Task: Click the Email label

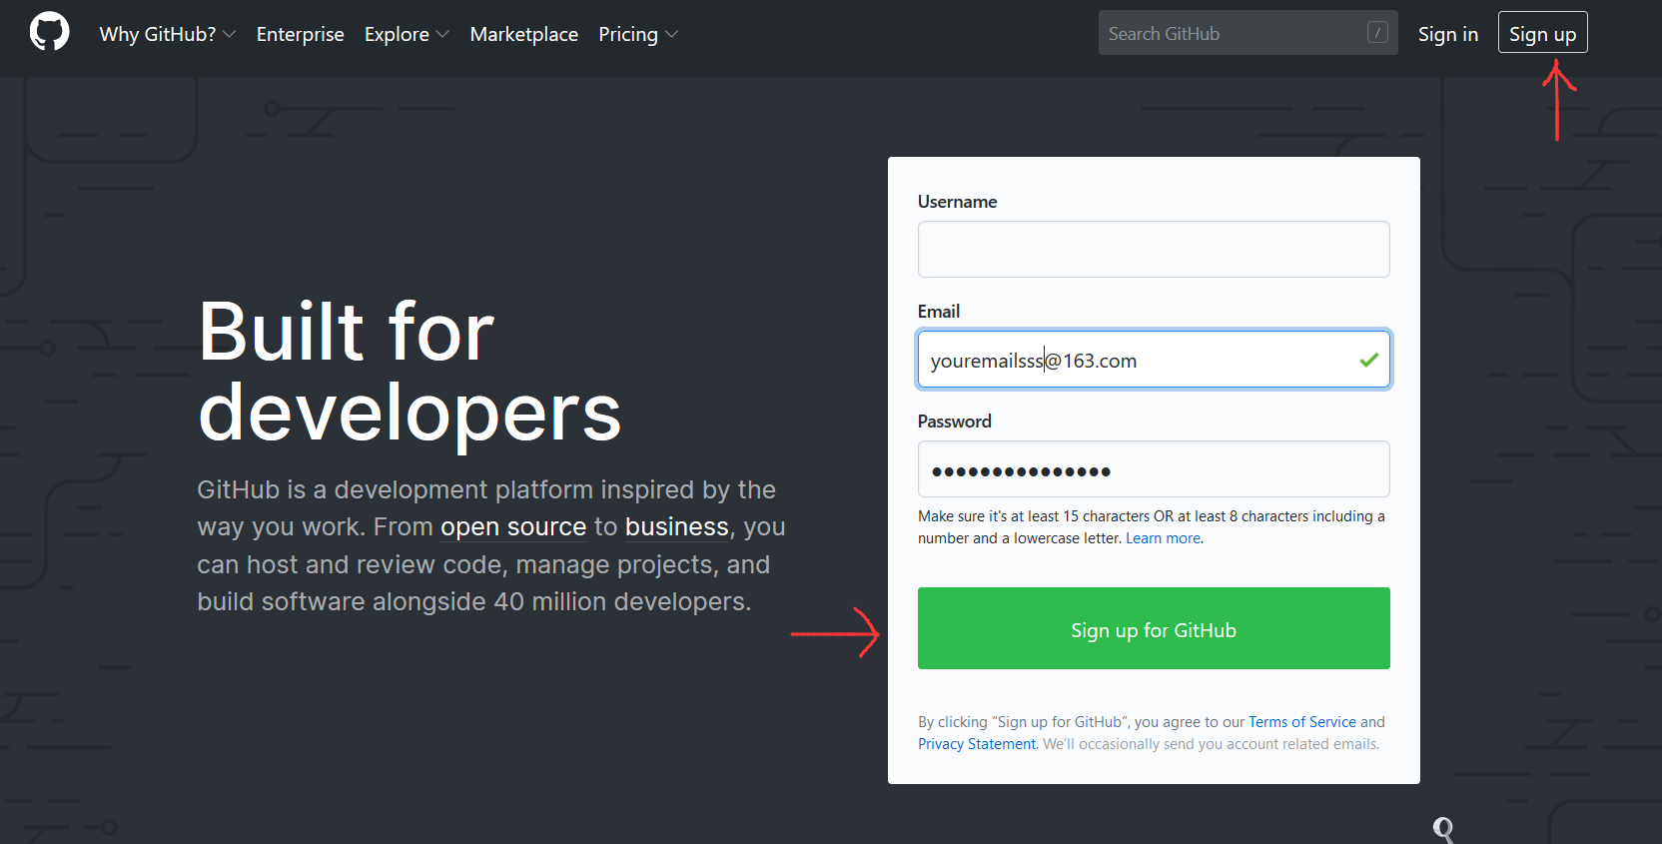Action: click(x=939, y=312)
